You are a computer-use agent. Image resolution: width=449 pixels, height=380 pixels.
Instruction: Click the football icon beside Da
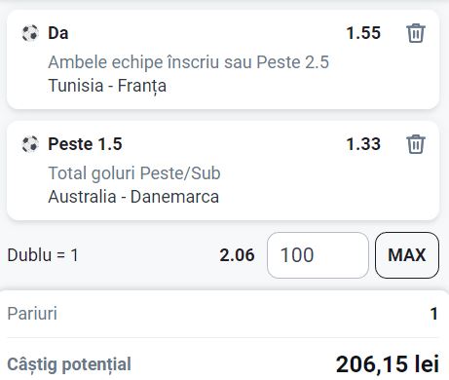pyautogui.click(x=30, y=33)
